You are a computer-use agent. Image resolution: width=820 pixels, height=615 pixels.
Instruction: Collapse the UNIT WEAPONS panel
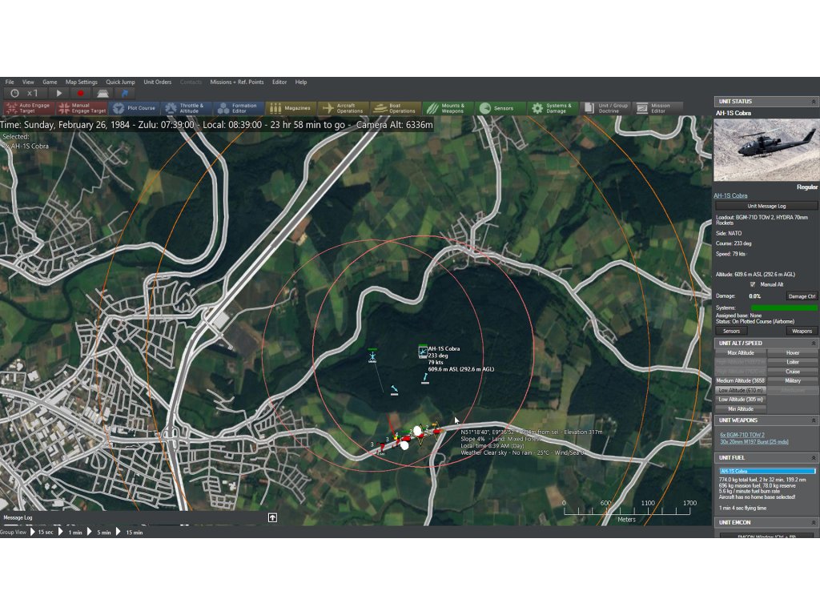[814, 420]
